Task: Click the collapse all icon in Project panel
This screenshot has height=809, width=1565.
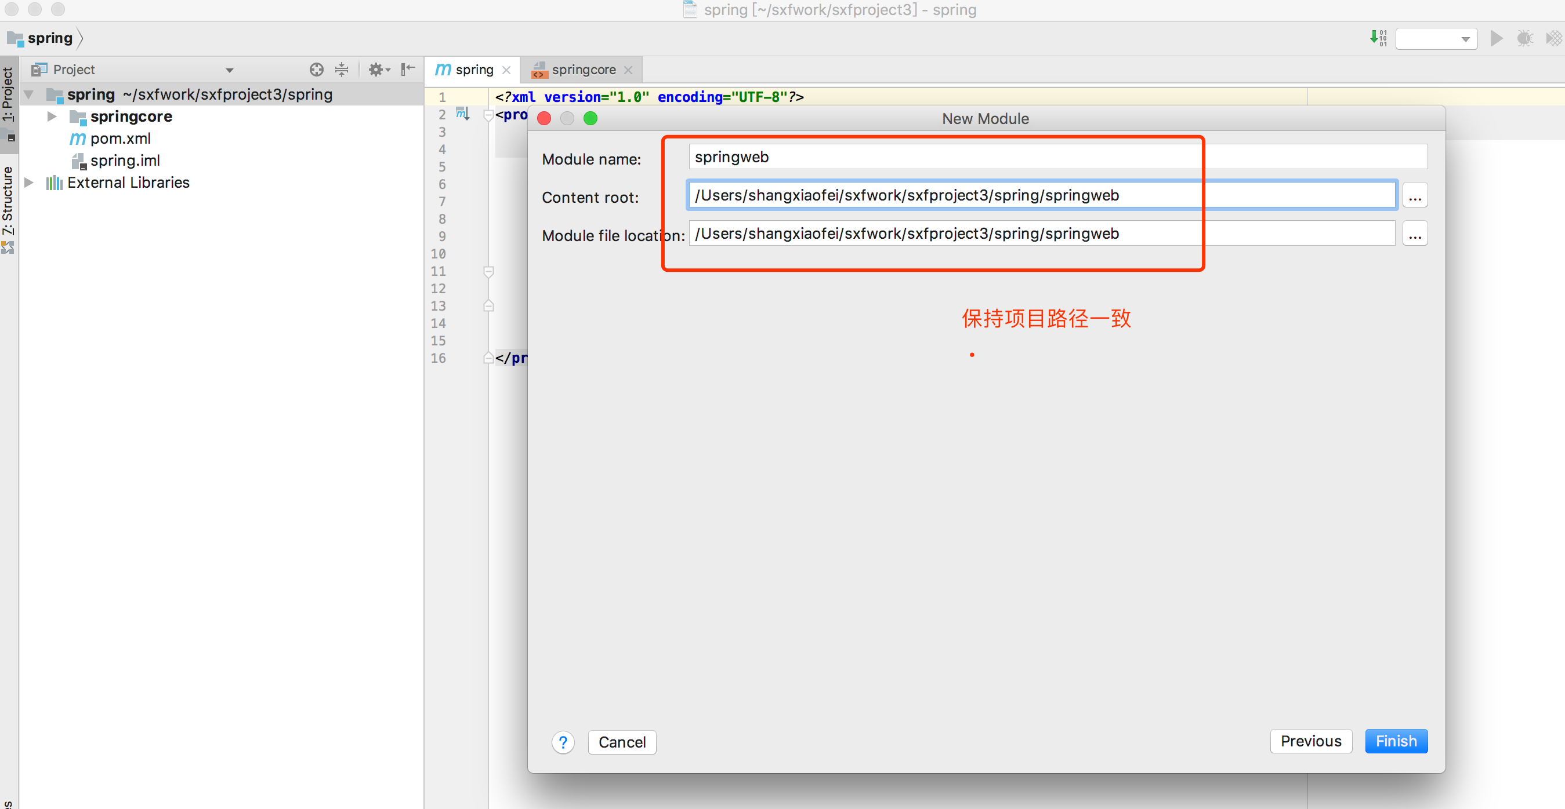Action: click(x=342, y=70)
